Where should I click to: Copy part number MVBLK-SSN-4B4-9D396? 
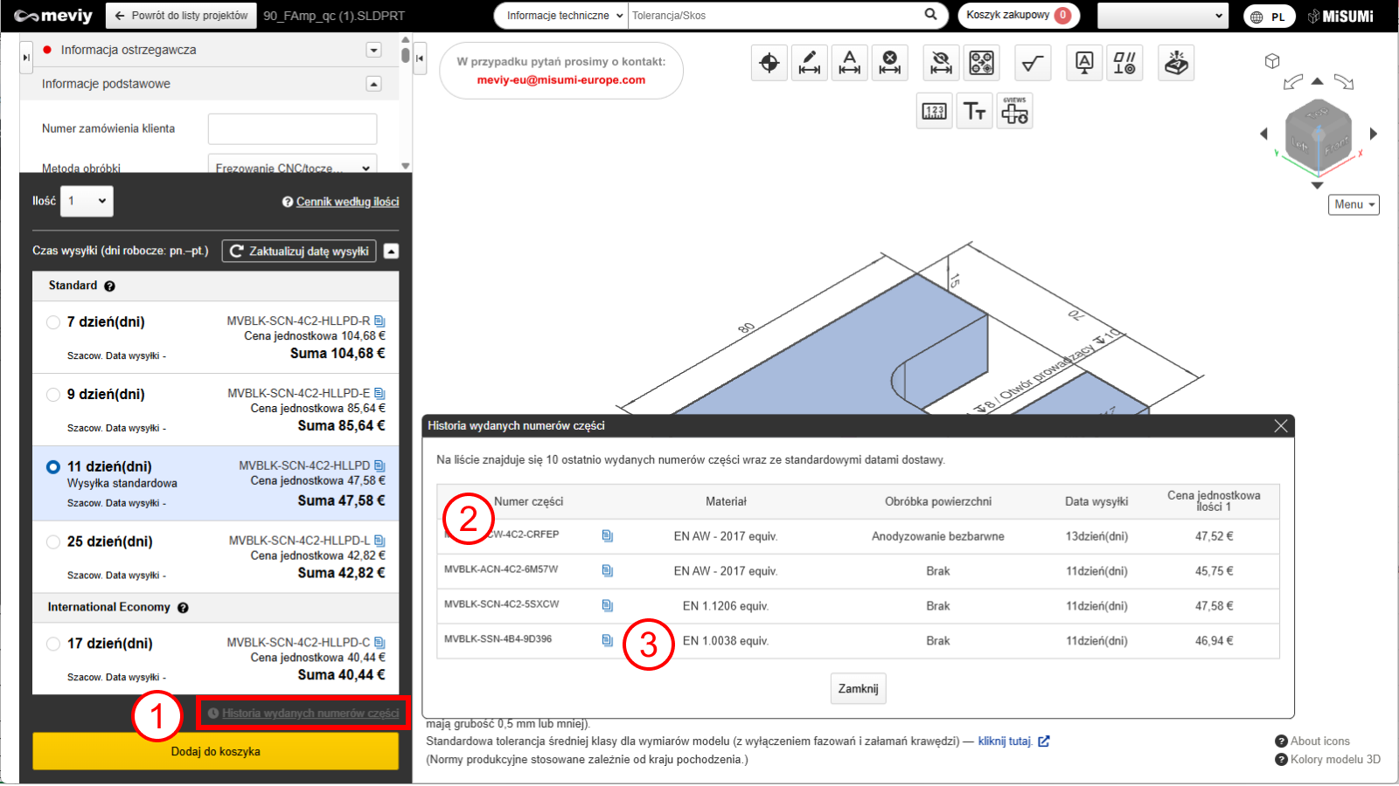[608, 640]
